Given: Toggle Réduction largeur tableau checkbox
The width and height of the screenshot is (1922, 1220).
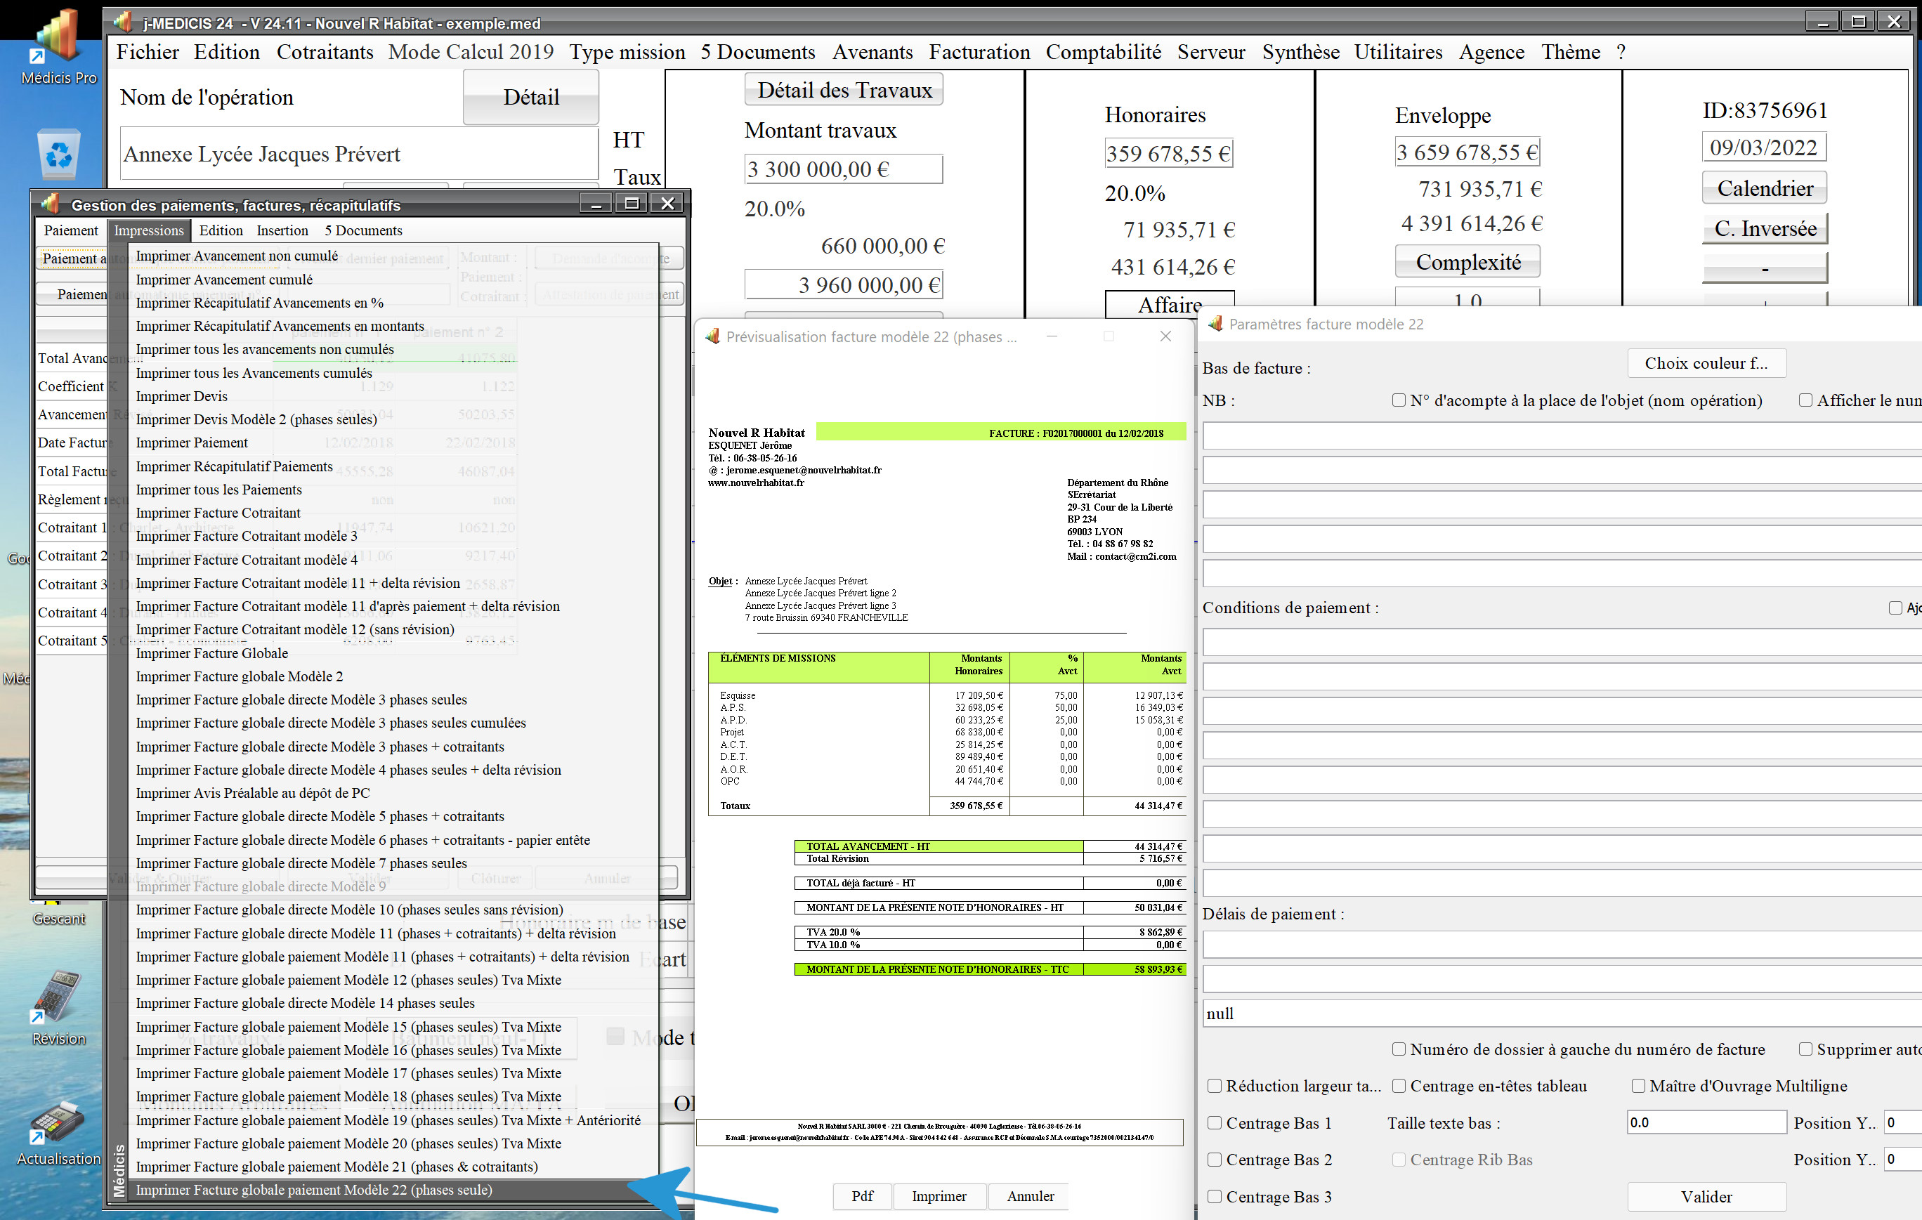Looking at the screenshot, I should tap(1214, 1085).
